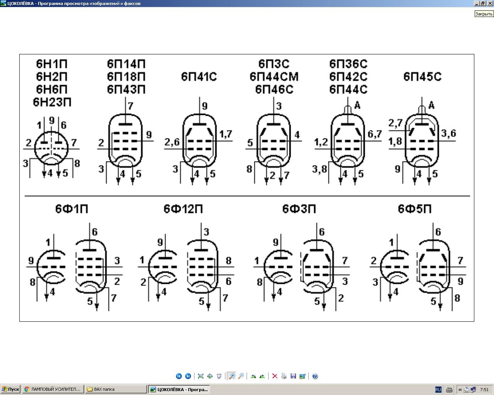Start the slide show
The height and width of the screenshot is (395, 494).
click(219, 376)
